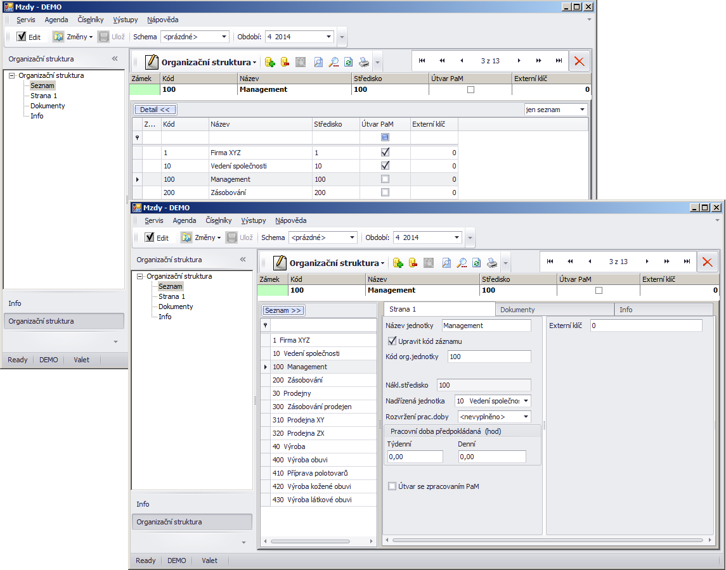Open the Číselníky menu in the front window
The width and height of the screenshot is (726, 570).
click(219, 220)
